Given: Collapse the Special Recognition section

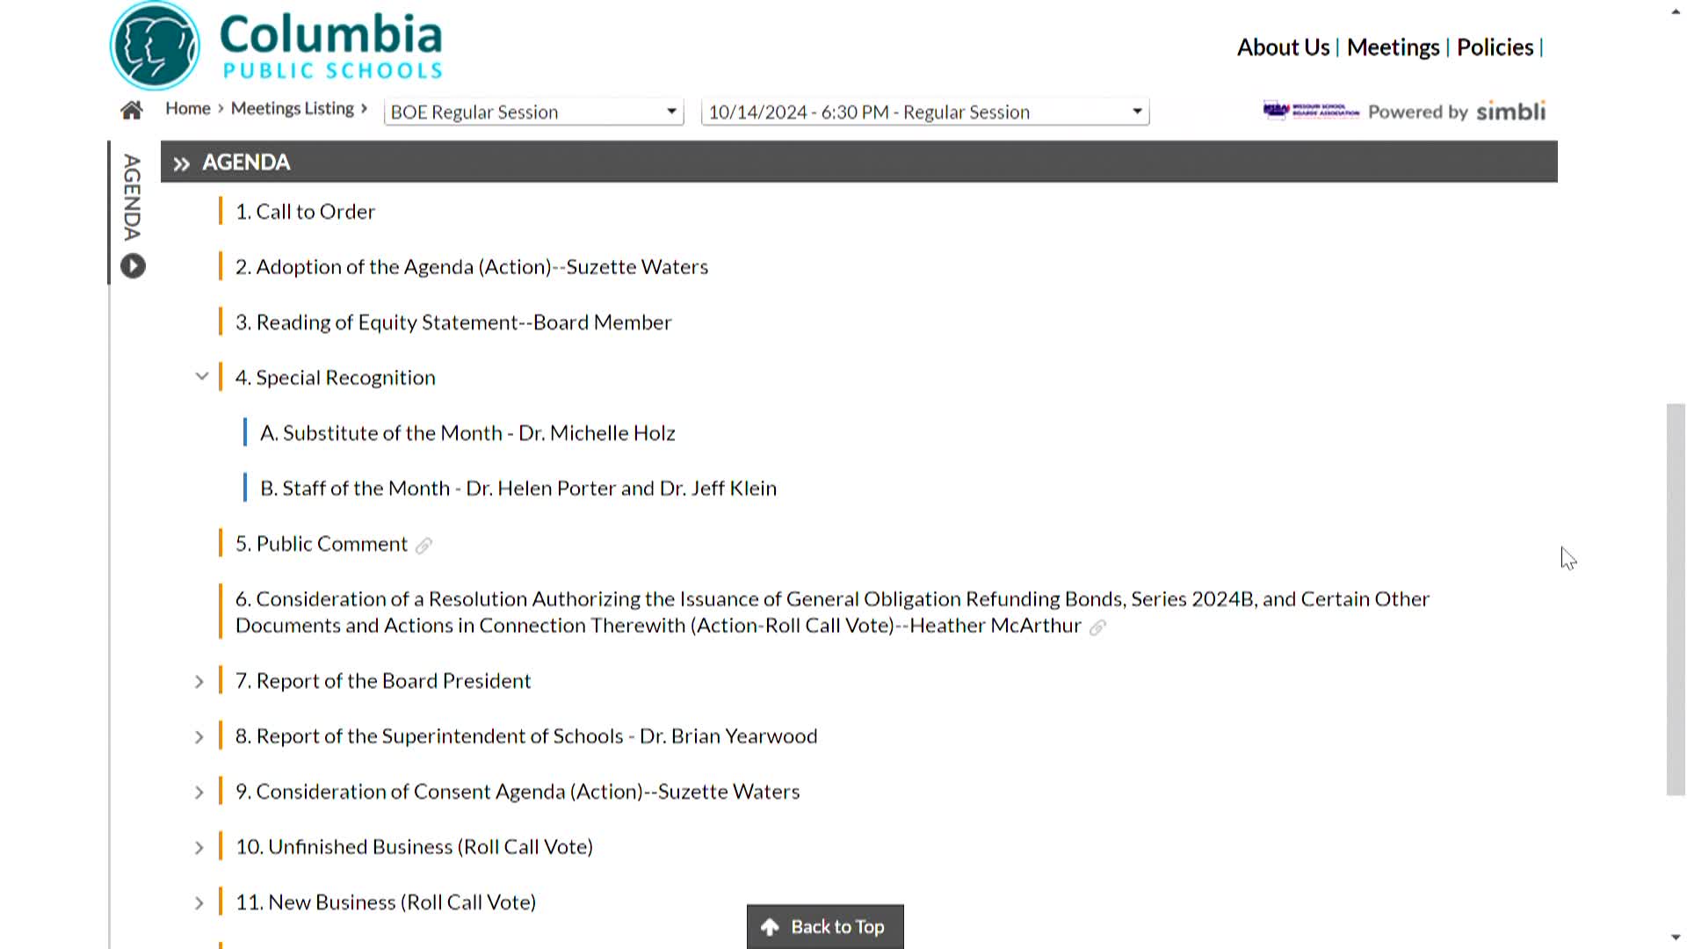Looking at the screenshot, I should [x=201, y=377].
